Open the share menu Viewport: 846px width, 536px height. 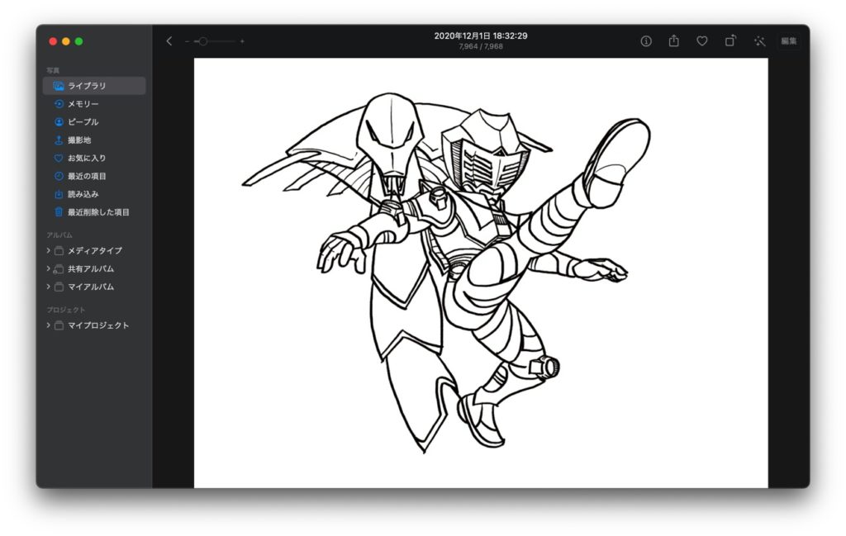[x=674, y=40]
